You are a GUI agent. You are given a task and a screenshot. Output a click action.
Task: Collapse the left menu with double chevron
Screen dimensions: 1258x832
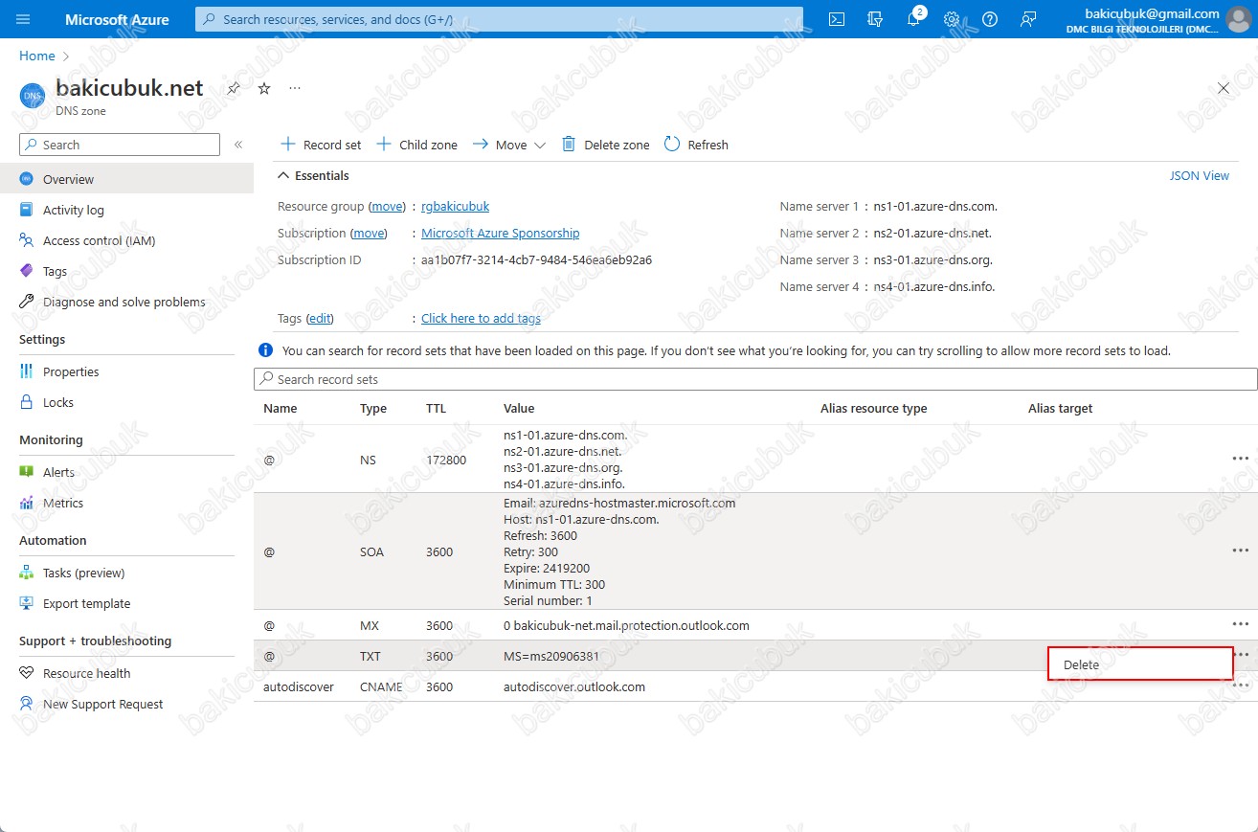tap(238, 145)
